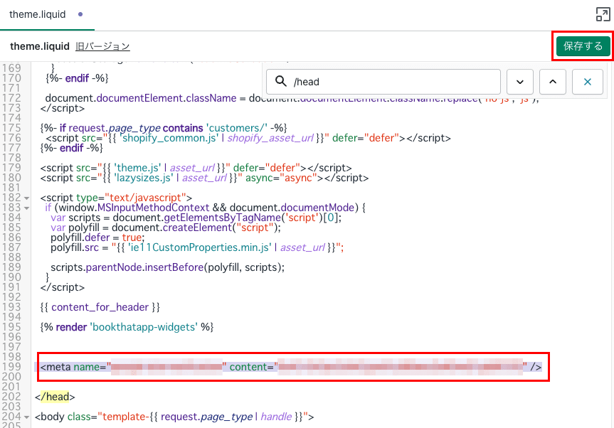Click the highlighted </head> tag text
This screenshot has width=614, height=428.
pos(55,397)
